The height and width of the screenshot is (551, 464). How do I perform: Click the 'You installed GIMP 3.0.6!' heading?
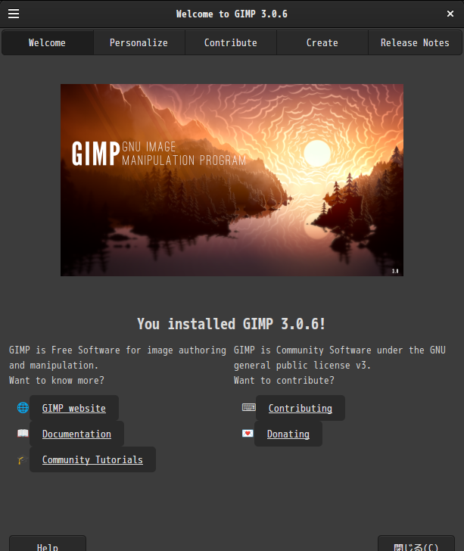(x=232, y=324)
